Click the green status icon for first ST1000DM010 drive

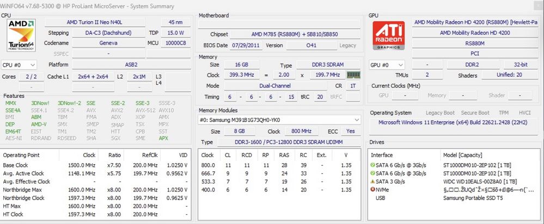point(372,165)
